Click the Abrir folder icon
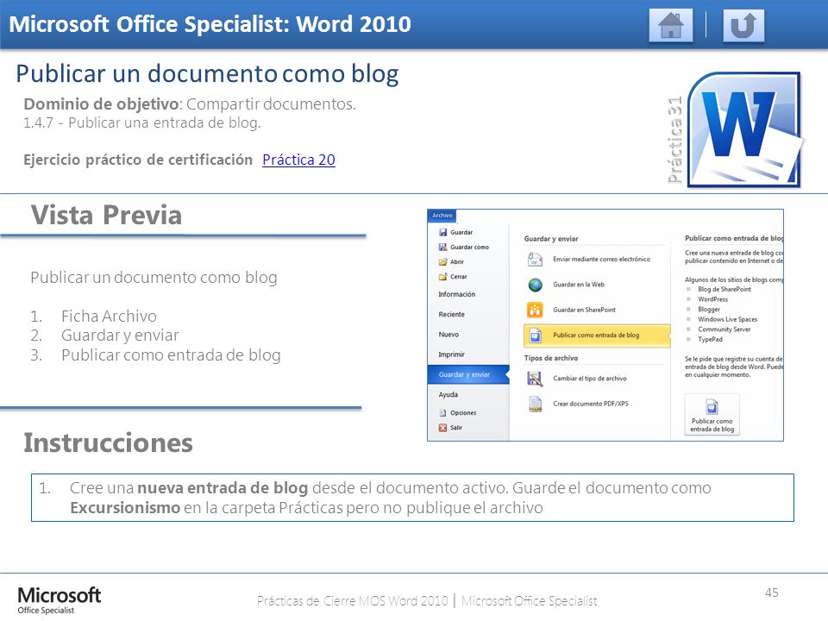Screen dimensions: 828x621 [443, 262]
